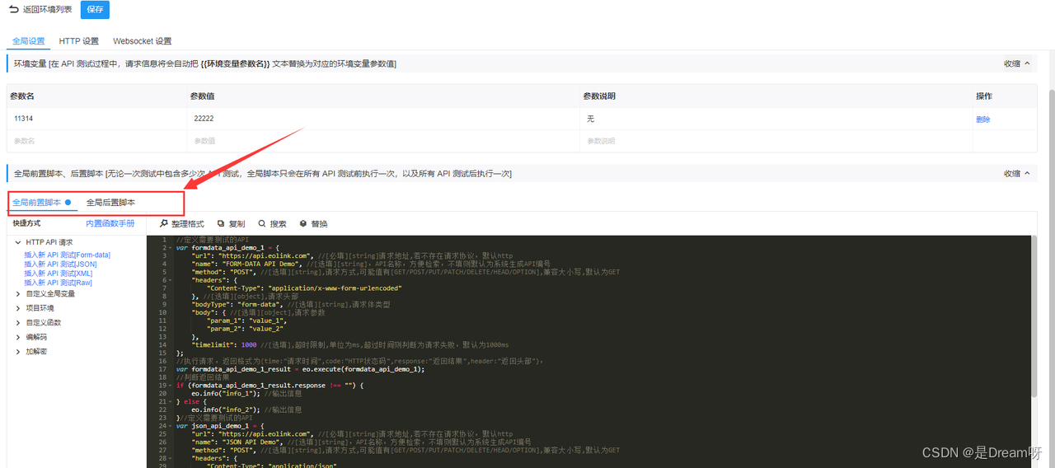1055x468 pixels.
Task: Click the code line with "timelimit": 1000
Action: coord(350,344)
